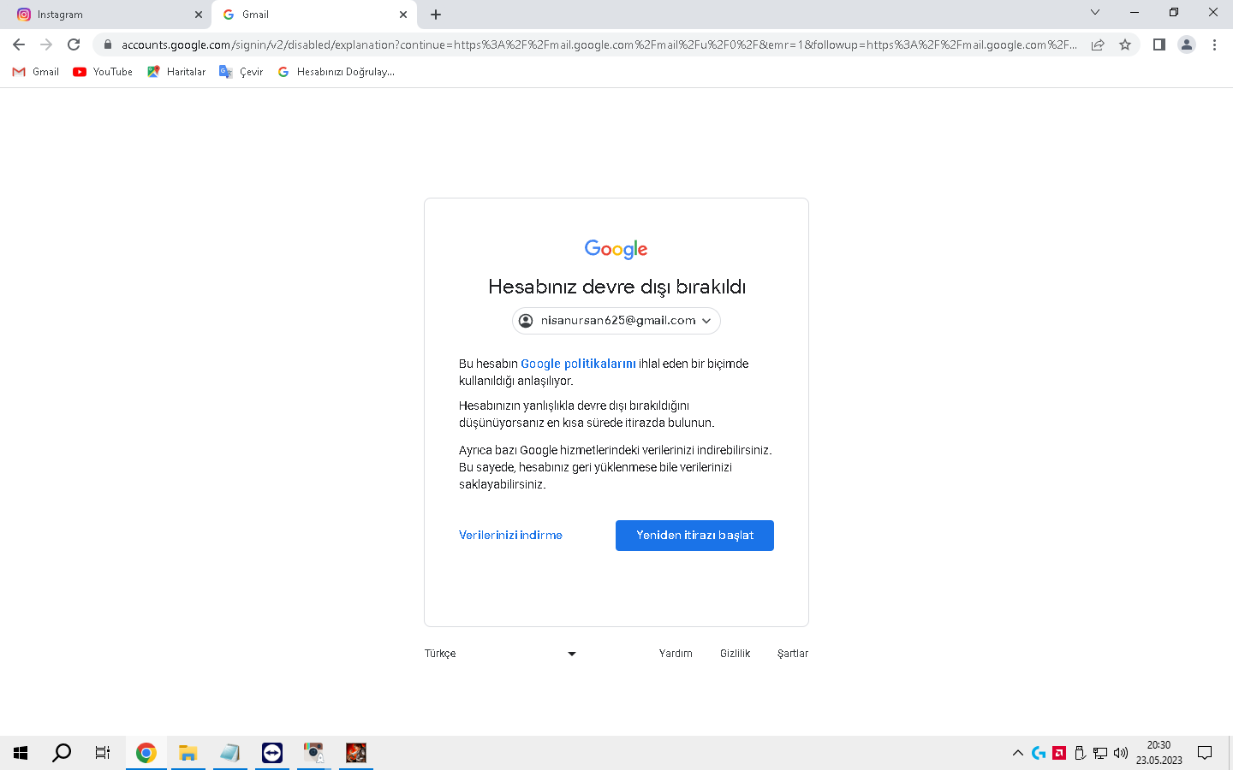
Task: Expand the nisanursan625@gmail.com account switcher
Action: tap(616, 321)
